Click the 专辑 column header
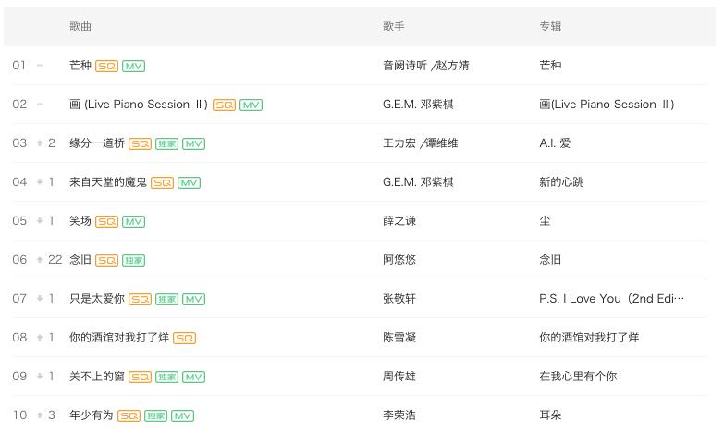 tap(550, 26)
